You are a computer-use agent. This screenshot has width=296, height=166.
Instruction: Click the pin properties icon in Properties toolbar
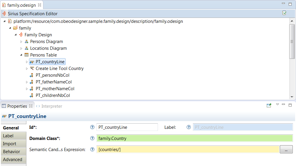pyautogui.click(x=269, y=106)
